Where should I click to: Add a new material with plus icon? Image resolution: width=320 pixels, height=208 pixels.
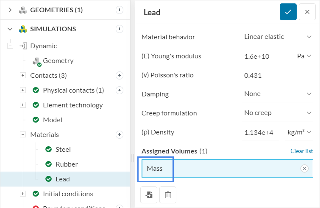[x=120, y=135]
